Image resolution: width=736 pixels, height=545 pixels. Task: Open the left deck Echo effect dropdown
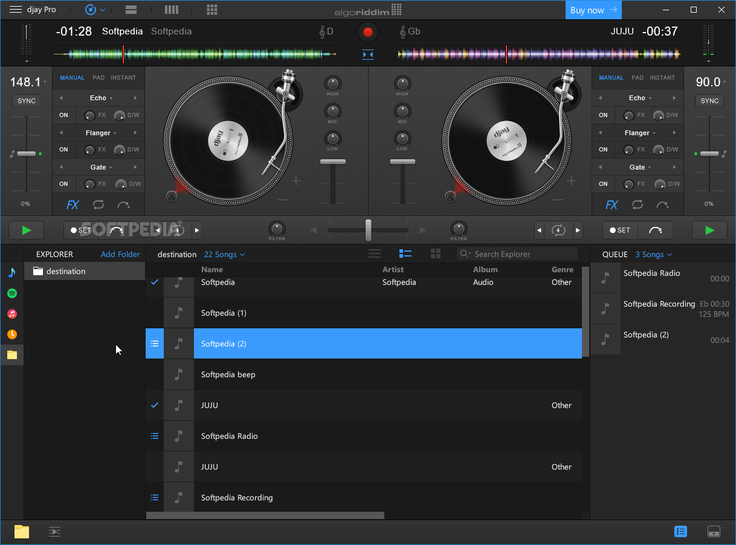click(x=101, y=98)
